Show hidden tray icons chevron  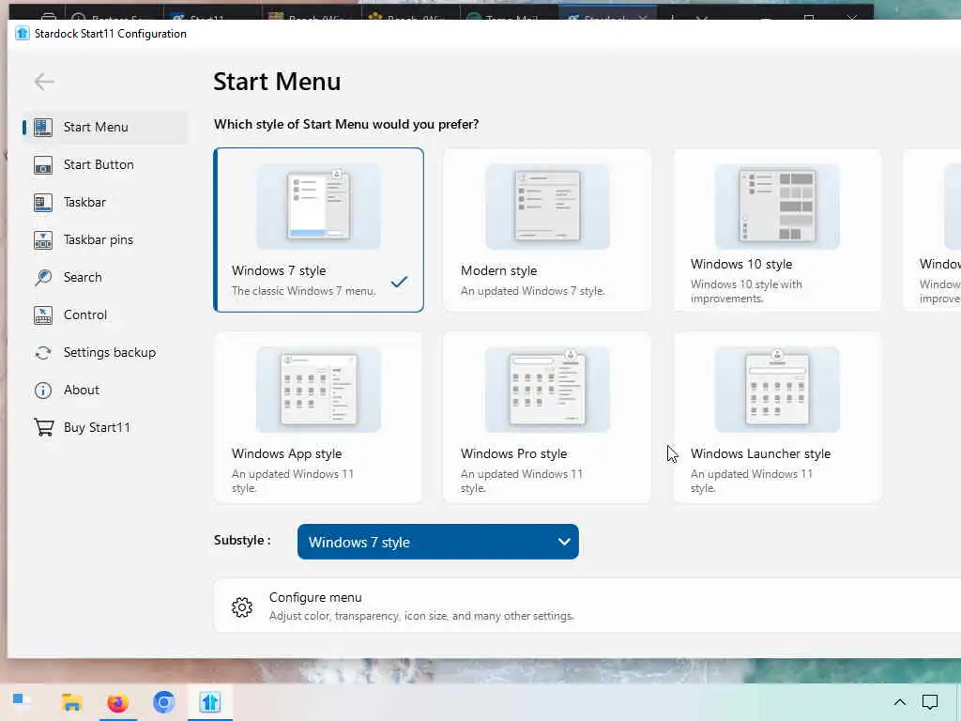899,702
